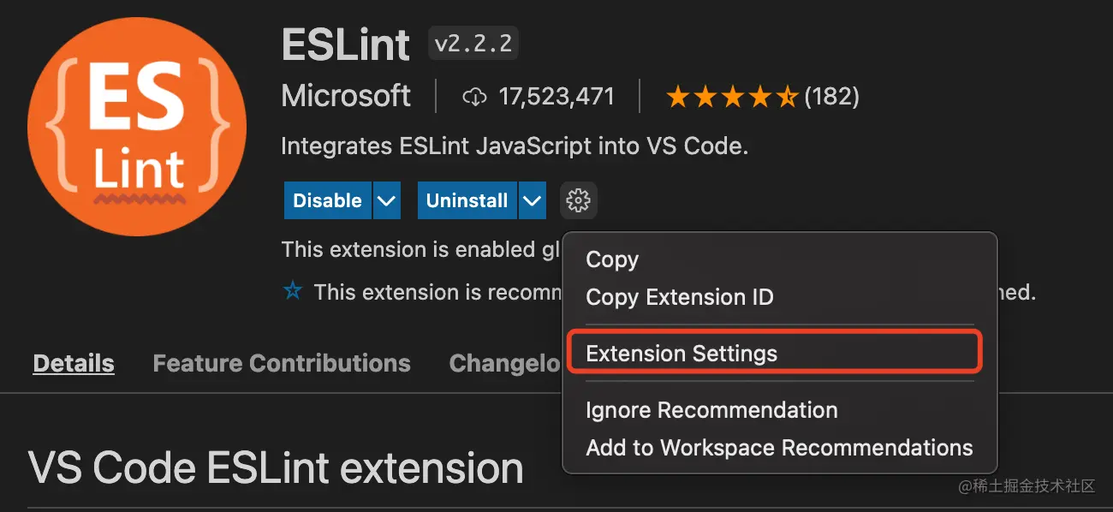Viewport: 1113px width, 512px height.
Task: Click the (182) ratings count
Action: click(831, 97)
